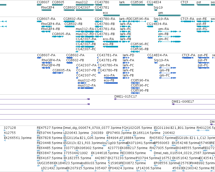Open EST UUGC0586
This screenshot has height=172, width=215.
[x=45, y=163]
